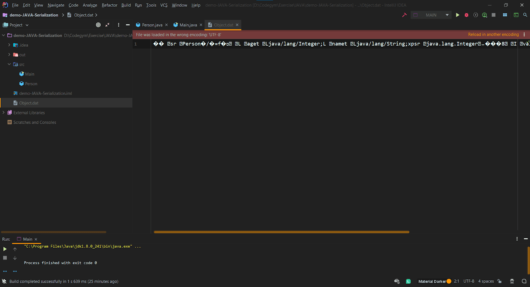The width and height of the screenshot is (530, 287).
Task: Start debugging with the red bug icon
Action: tap(466, 15)
